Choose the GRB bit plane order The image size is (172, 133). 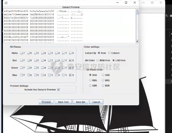click(x=103, y=75)
